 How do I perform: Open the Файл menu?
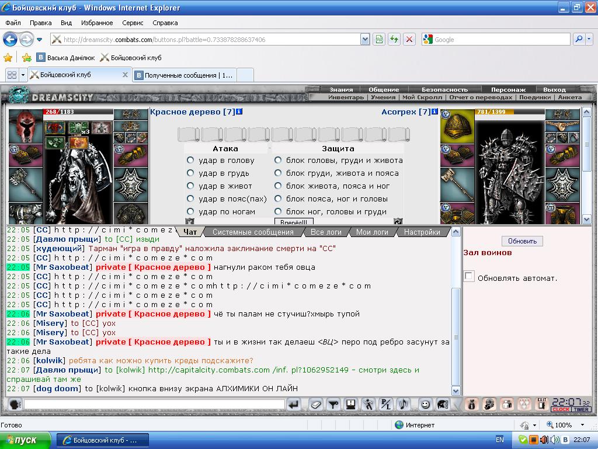click(x=13, y=23)
